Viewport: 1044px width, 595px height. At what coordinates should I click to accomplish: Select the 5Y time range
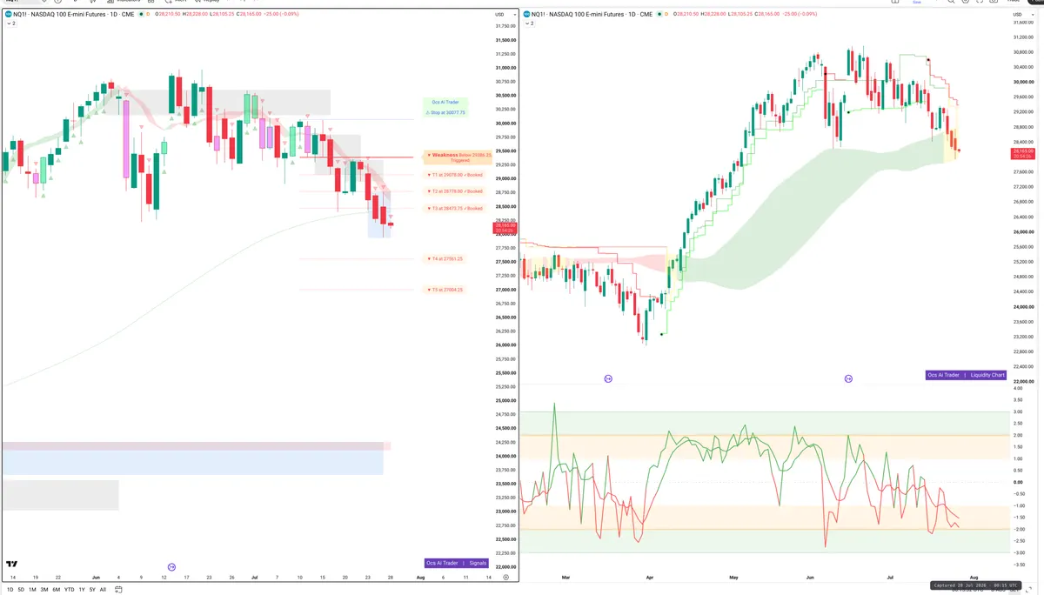tap(92, 589)
